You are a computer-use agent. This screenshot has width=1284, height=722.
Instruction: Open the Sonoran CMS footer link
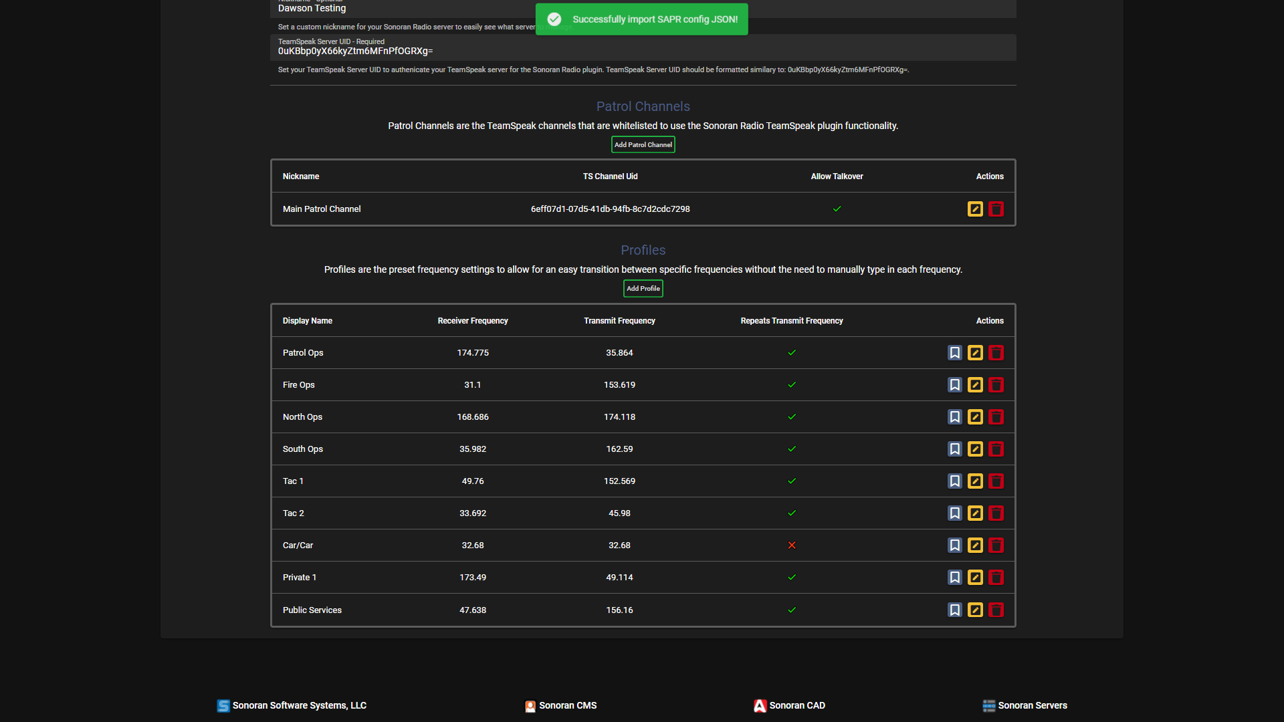pyautogui.click(x=560, y=705)
